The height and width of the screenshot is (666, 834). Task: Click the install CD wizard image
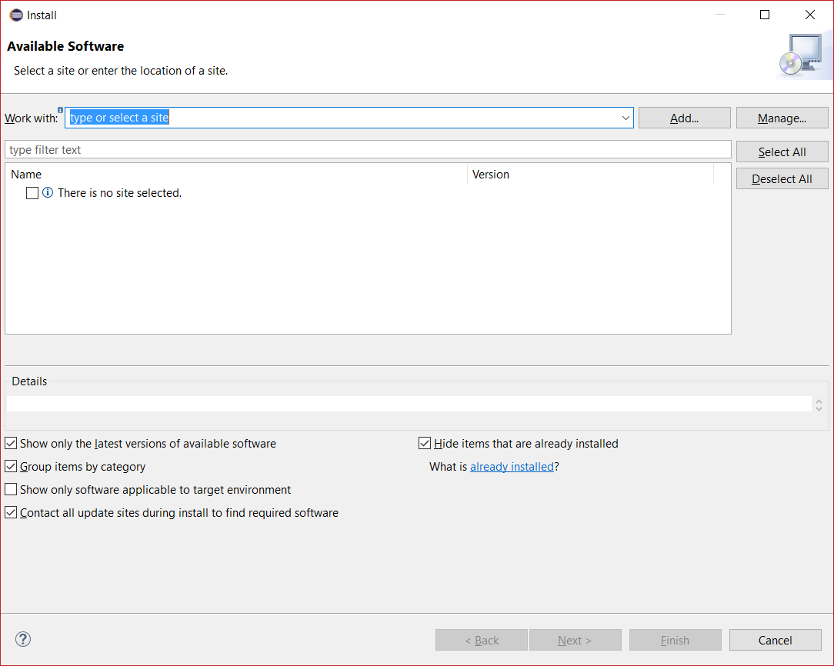(x=799, y=57)
